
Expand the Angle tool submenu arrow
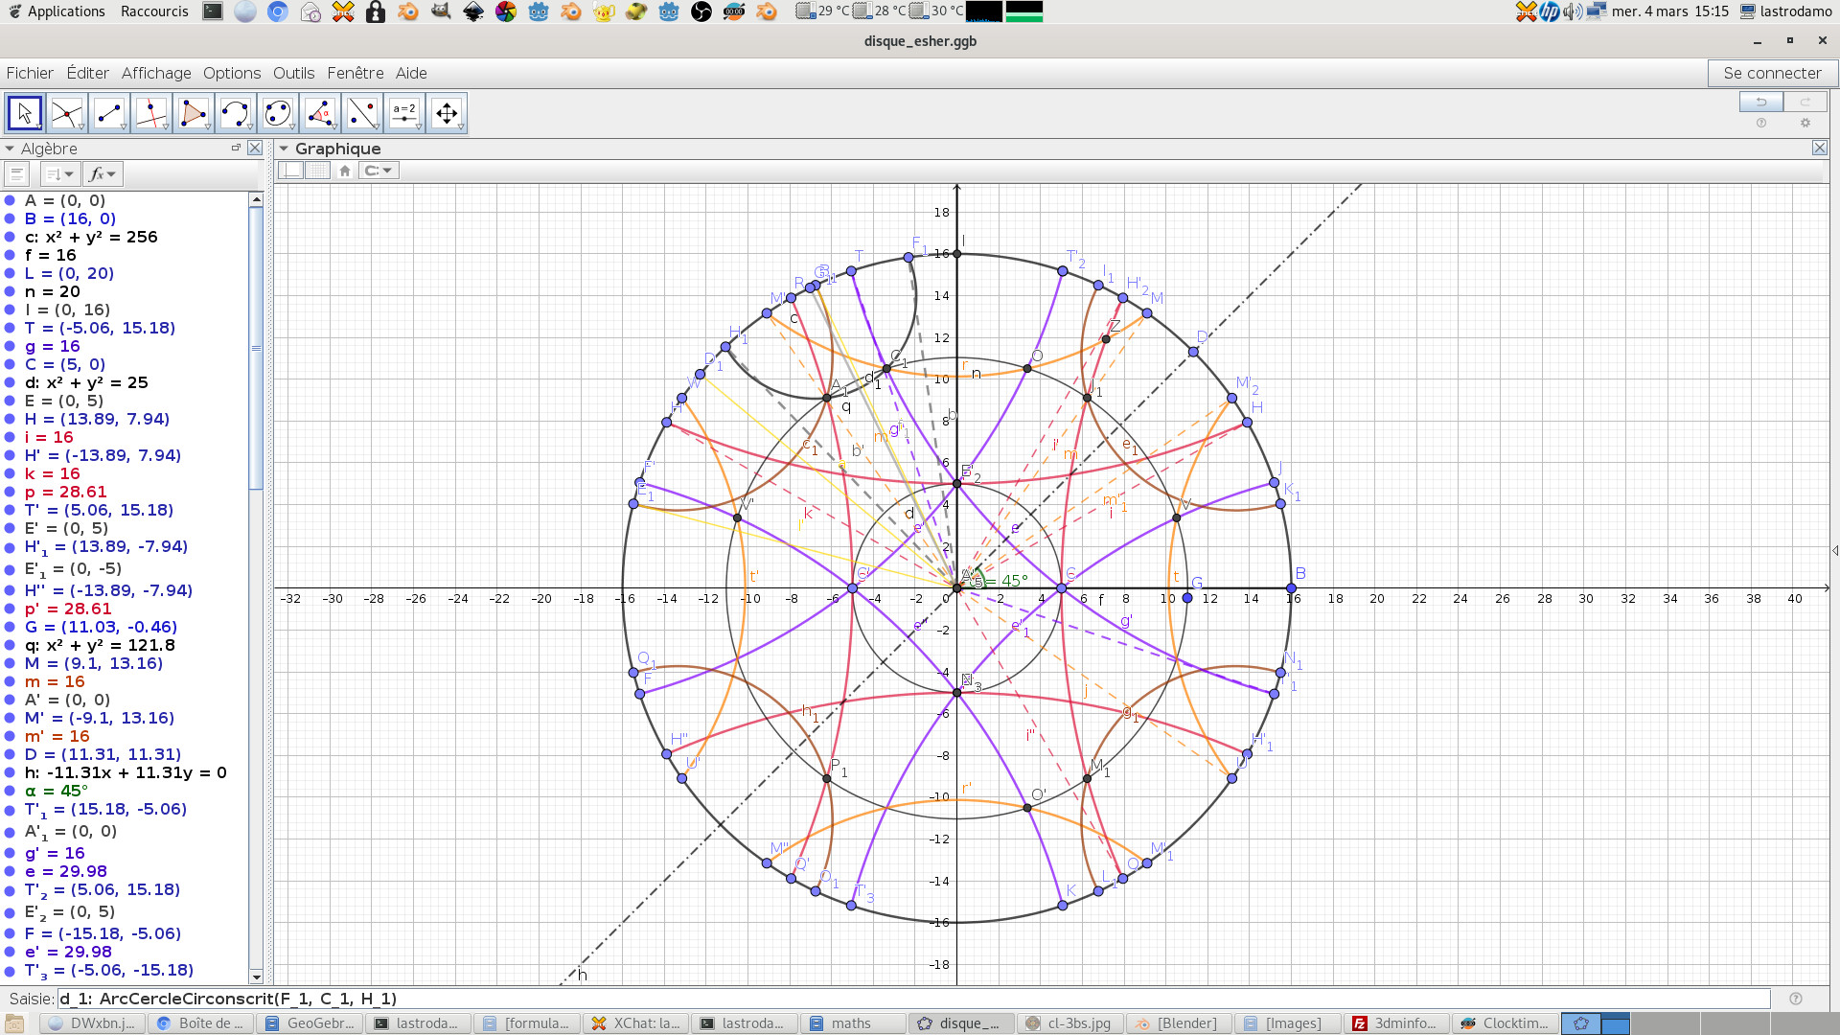pos(334,127)
